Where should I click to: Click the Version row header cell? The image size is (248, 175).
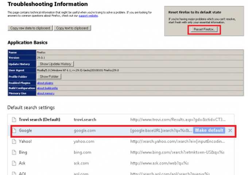tap(22, 58)
